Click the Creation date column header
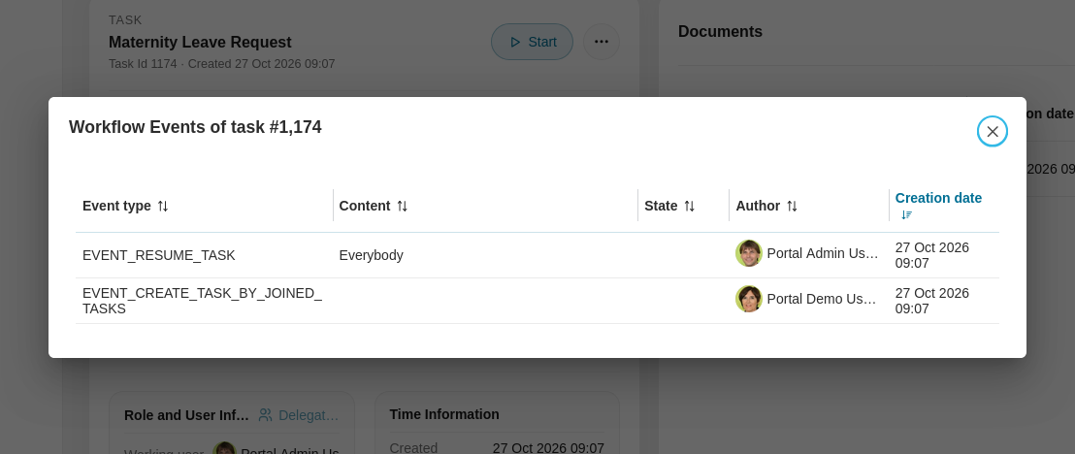Image resolution: width=1075 pixels, height=454 pixels. [944, 206]
